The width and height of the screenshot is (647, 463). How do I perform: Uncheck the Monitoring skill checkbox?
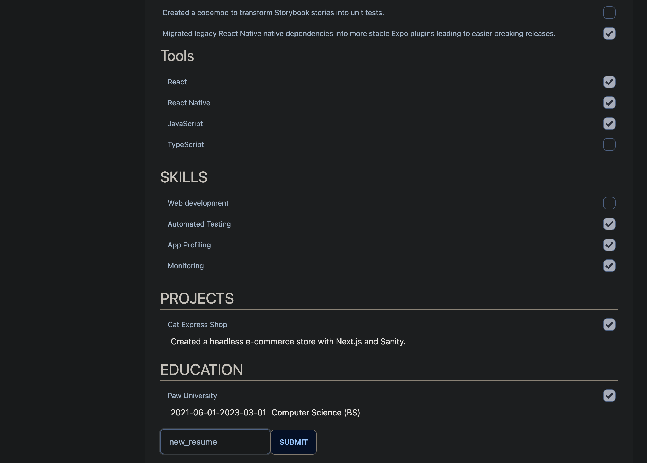click(x=609, y=266)
